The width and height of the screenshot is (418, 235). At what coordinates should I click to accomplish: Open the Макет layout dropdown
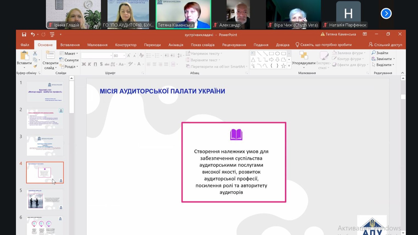[69, 53]
